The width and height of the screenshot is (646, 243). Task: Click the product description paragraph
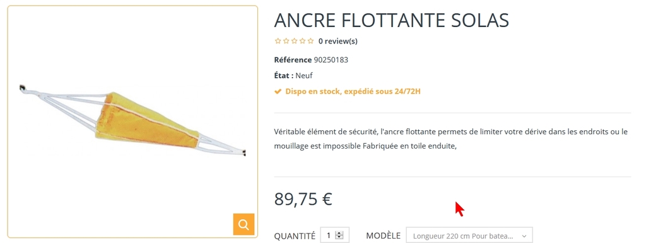point(450,138)
